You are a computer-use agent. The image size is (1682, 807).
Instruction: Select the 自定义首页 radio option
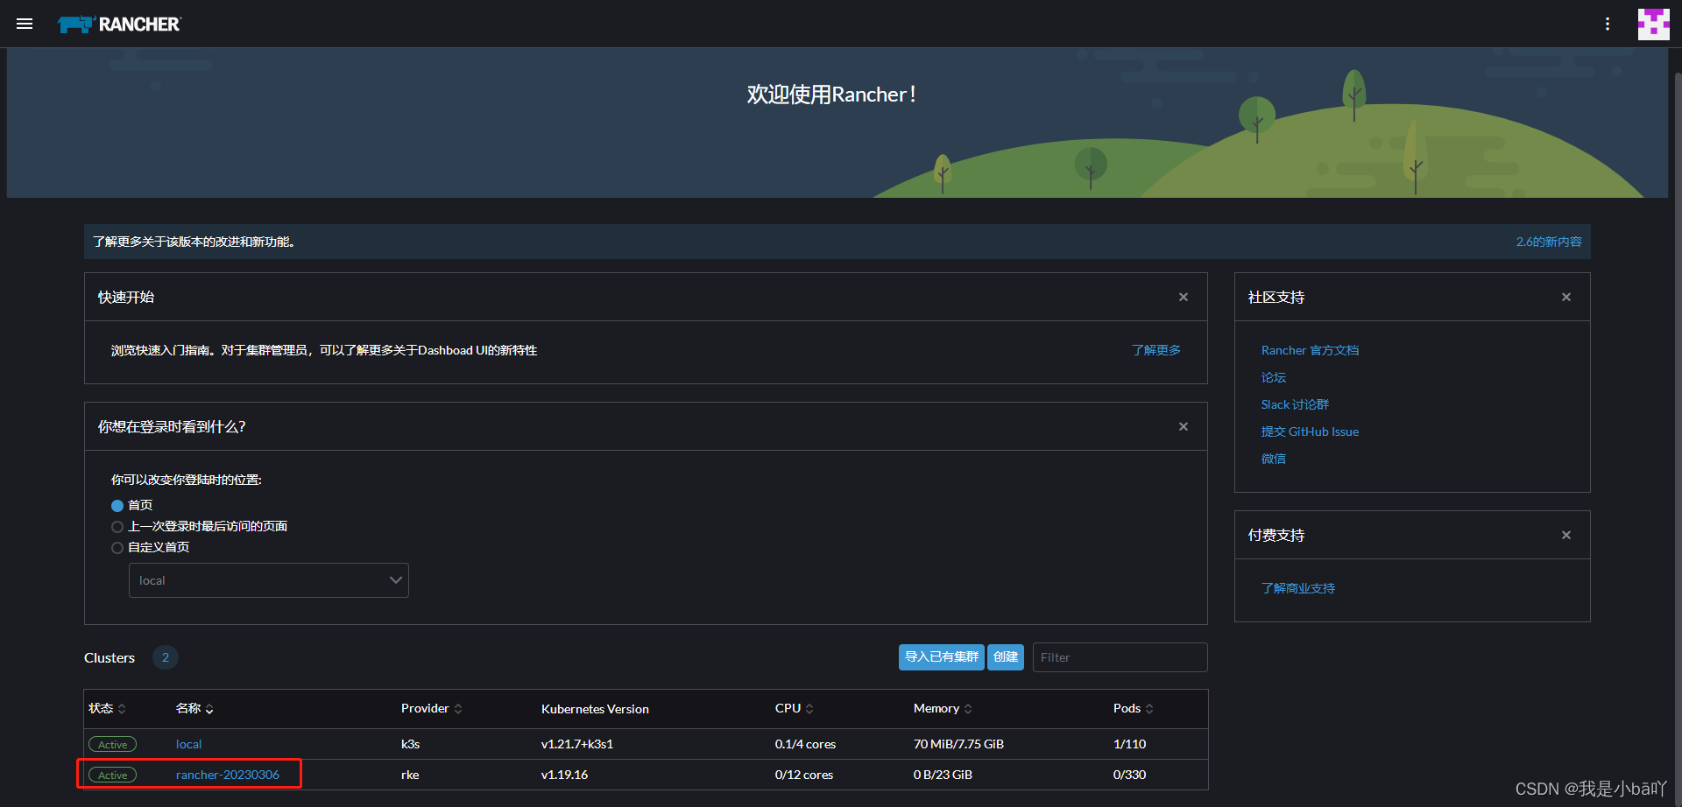coord(117,548)
